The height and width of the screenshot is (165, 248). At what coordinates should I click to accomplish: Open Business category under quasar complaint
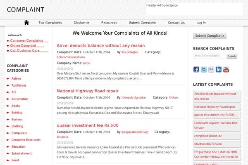coord(62,137)
